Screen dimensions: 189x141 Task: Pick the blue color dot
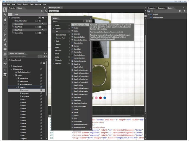tap(105, 98)
